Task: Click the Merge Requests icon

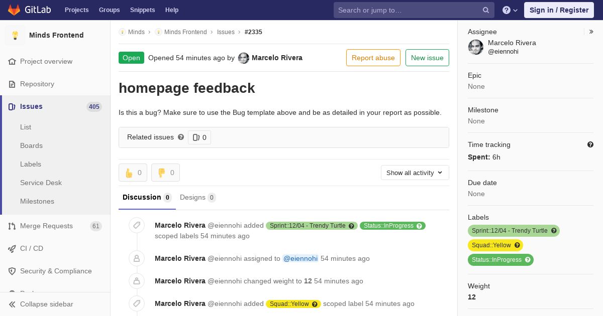Action: click(x=12, y=226)
